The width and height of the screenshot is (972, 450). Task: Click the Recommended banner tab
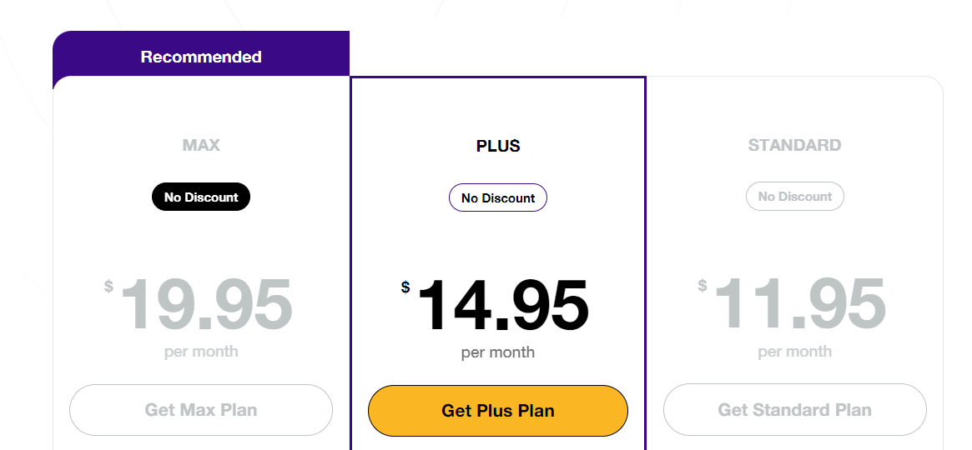point(201,57)
